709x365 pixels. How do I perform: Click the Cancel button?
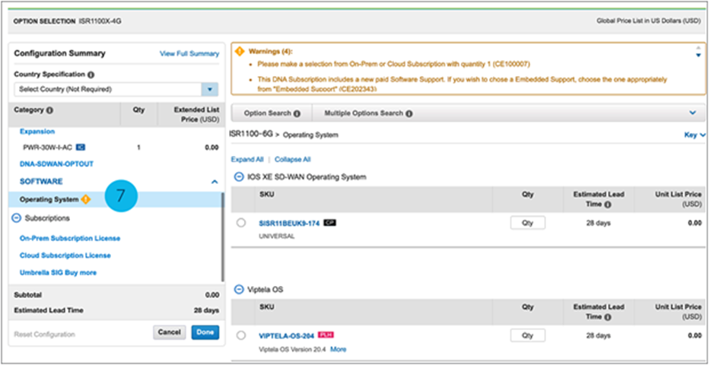[170, 332]
